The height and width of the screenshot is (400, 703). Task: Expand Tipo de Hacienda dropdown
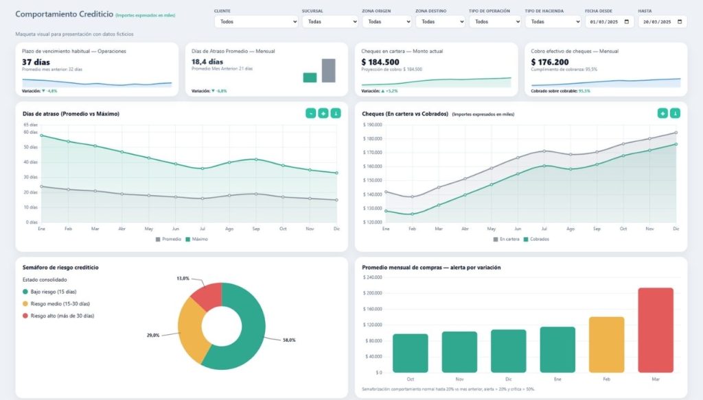(553, 22)
